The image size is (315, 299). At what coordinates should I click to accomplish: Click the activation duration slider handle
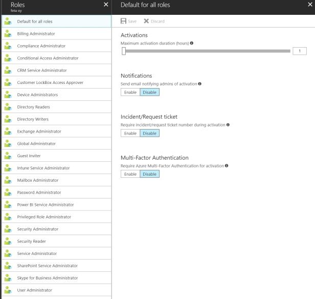[123, 51]
